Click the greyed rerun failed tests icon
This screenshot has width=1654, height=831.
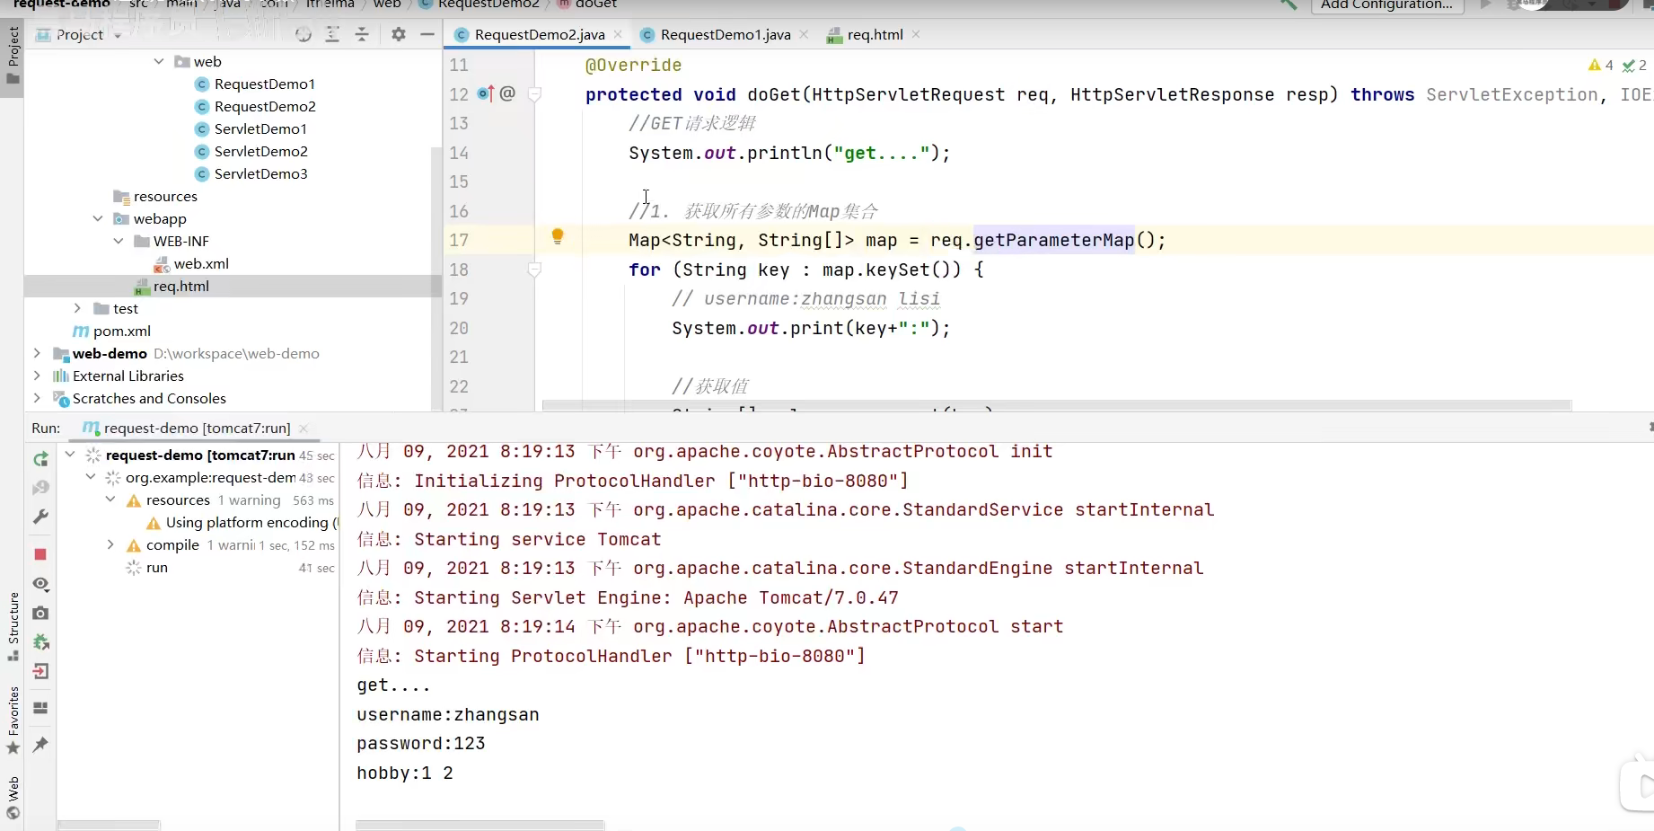[x=40, y=488]
